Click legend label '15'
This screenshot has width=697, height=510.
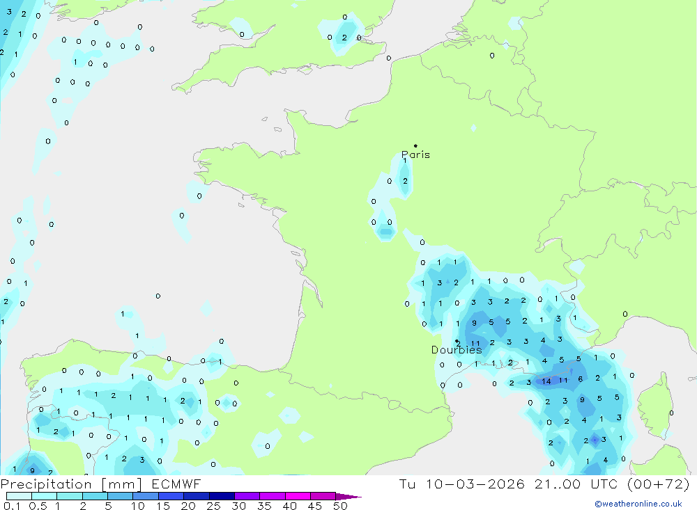(162, 506)
